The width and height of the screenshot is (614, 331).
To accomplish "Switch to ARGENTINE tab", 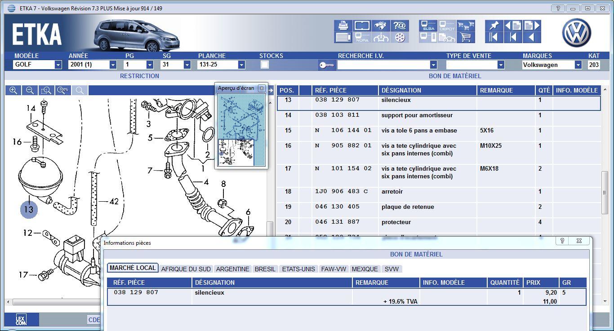I will click(x=232, y=269).
